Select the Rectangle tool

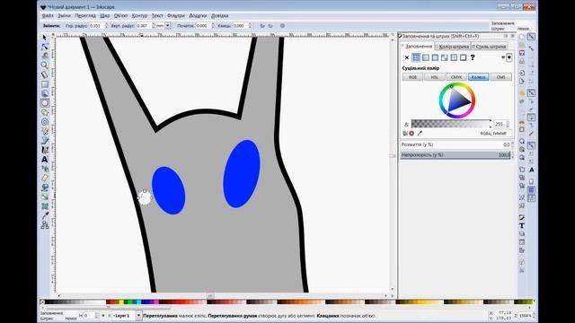click(45, 84)
